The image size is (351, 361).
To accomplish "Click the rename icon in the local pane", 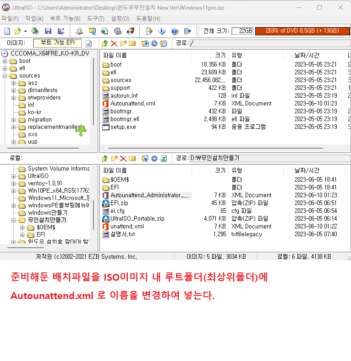I will pos(132,158).
